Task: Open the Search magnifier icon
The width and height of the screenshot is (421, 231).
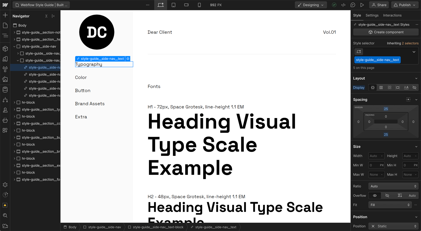Action: [x=5, y=215]
